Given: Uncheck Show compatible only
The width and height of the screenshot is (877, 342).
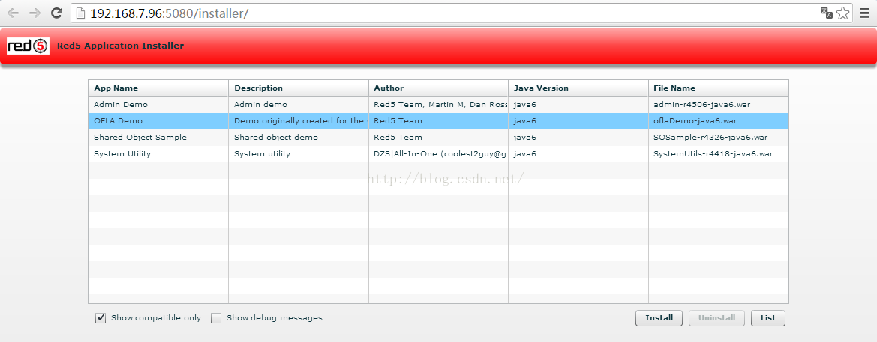Looking at the screenshot, I should (101, 318).
